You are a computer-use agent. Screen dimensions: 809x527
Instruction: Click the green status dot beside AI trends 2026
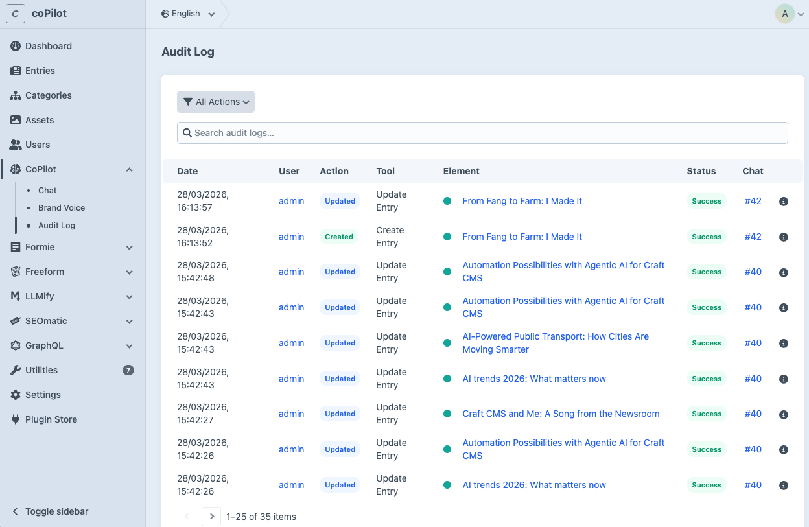[447, 379]
